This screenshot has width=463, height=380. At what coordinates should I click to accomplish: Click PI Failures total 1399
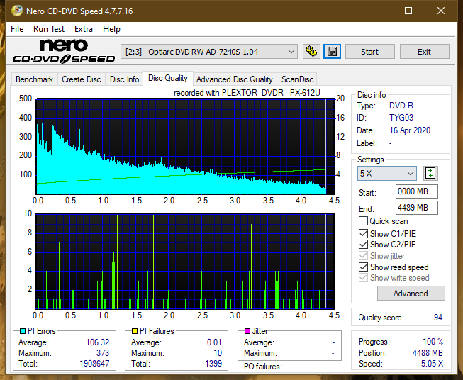click(x=213, y=364)
